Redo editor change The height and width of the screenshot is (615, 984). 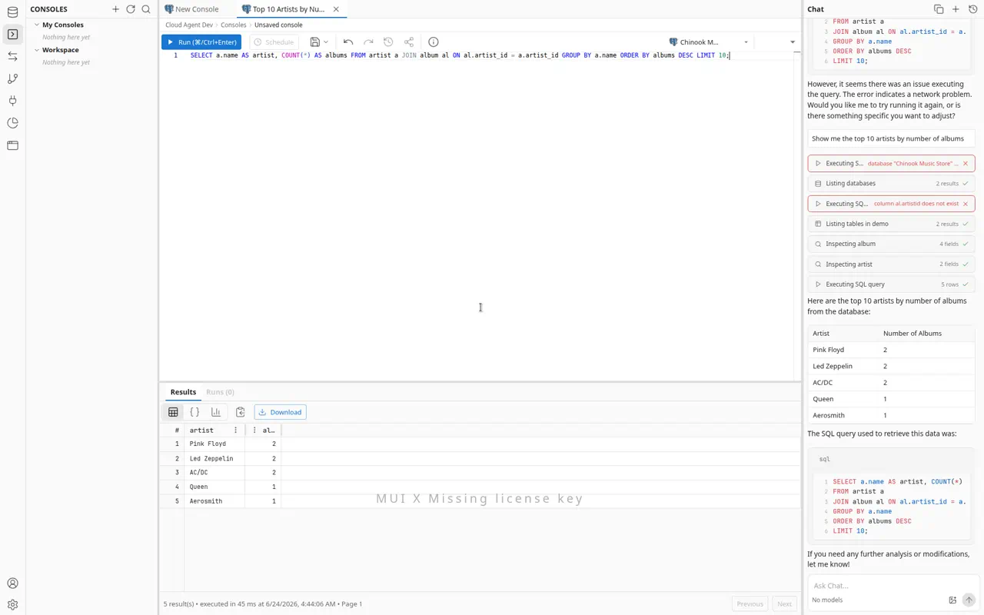pos(368,42)
